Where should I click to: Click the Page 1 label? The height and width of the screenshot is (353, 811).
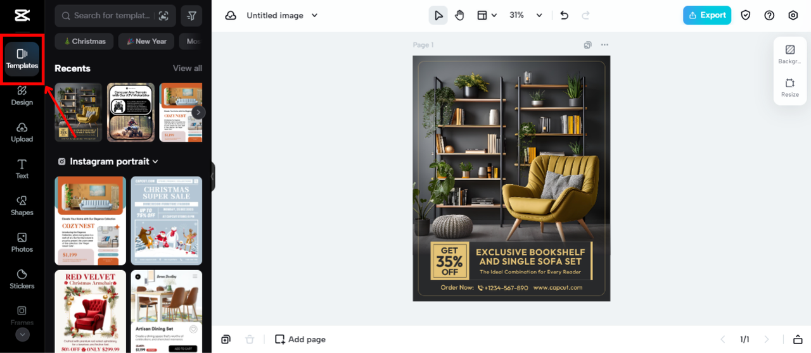coord(423,45)
